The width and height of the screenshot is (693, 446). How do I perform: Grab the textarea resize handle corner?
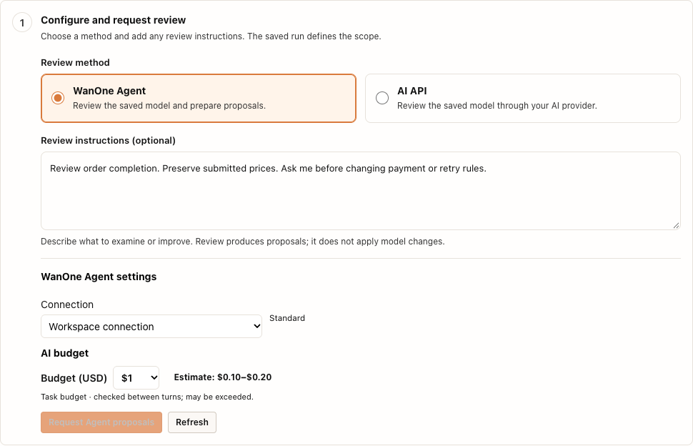pos(676,225)
